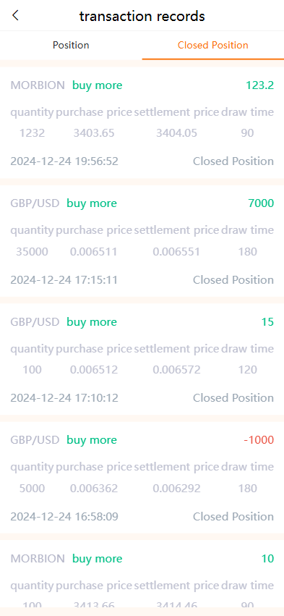This screenshot has height=616, width=284.
Task: Switch to the Position tab
Action: coord(71,45)
